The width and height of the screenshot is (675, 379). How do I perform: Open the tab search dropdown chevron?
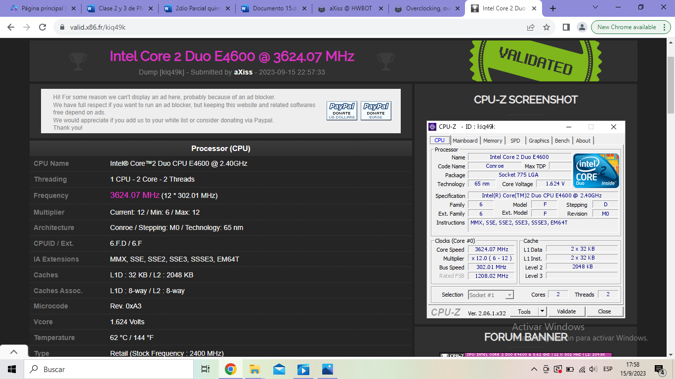pyautogui.click(x=595, y=7)
